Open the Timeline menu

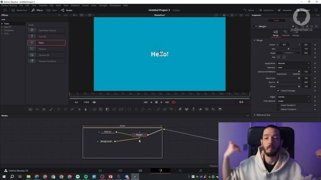(43, 5)
